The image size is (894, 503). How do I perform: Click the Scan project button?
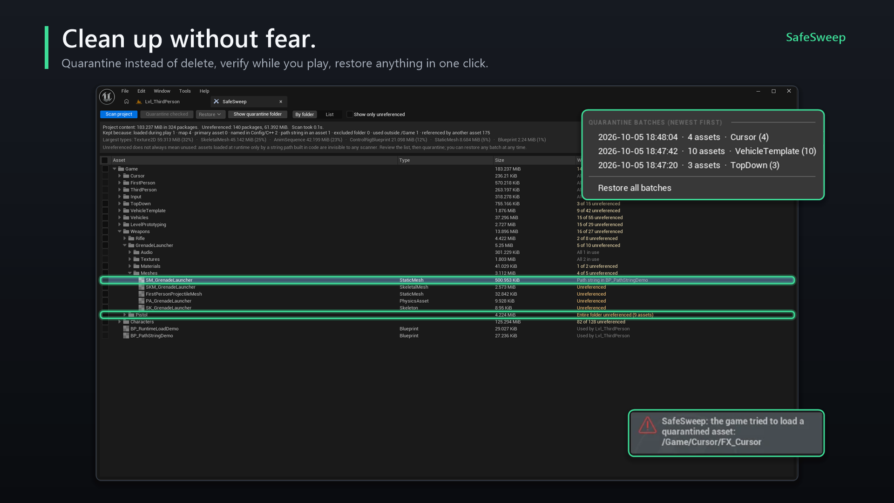pos(119,115)
